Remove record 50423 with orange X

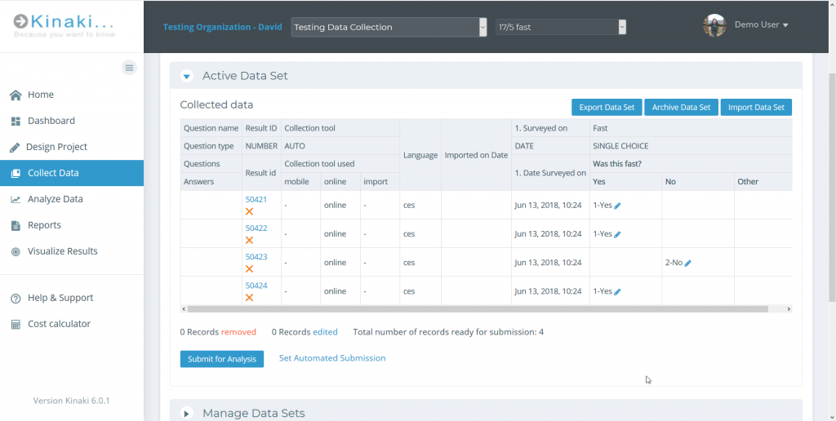249,269
